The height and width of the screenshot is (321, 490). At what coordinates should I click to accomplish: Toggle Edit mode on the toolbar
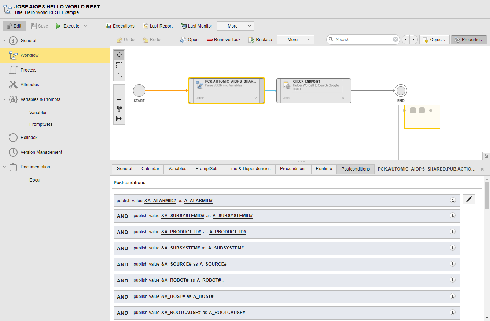tap(15, 26)
